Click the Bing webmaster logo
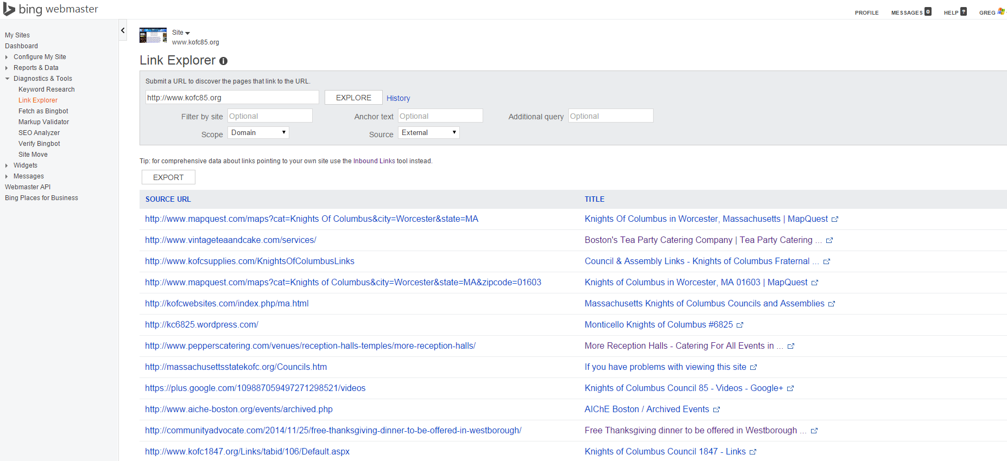This screenshot has width=1007, height=461. click(x=50, y=9)
